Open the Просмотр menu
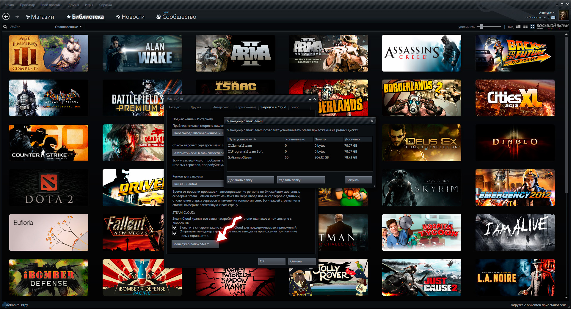Viewport: 571px width, 309px height. point(27,5)
